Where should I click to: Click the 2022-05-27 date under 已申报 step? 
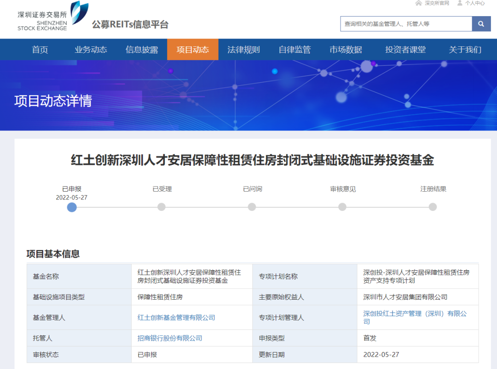pyautogui.click(x=72, y=198)
